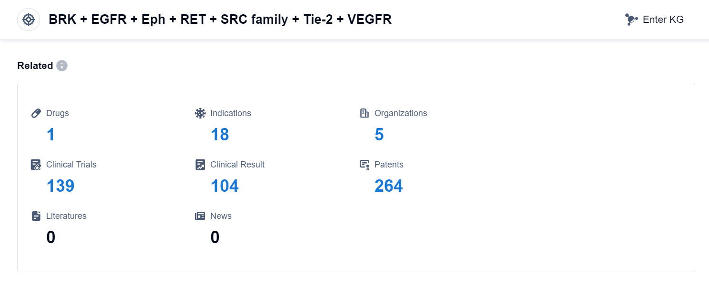View the 264 related patents
The width and height of the screenshot is (709, 285).
click(x=389, y=186)
